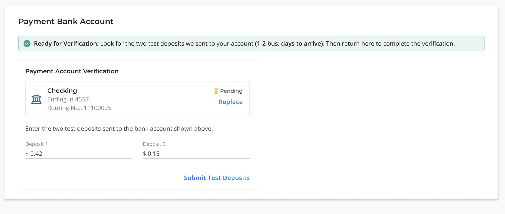
Task: Click the Checking account type title
Action: point(62,91)
